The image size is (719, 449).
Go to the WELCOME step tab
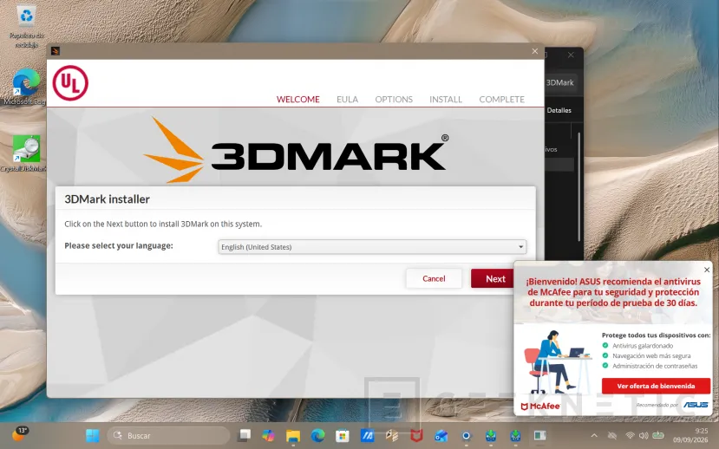(298, 99)
